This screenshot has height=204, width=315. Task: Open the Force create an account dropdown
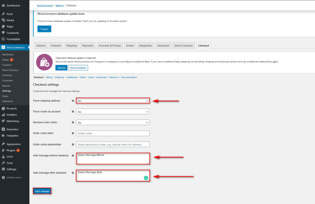click(113, 112)
